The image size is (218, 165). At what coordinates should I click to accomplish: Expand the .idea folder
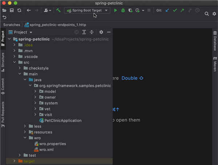(x=14, y=45)
